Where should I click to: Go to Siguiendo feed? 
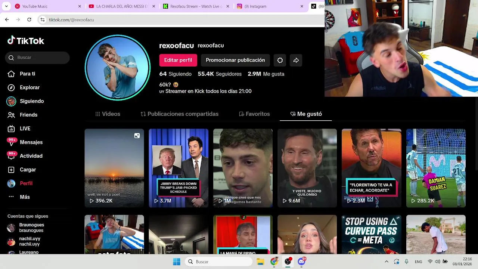(26, 101)
